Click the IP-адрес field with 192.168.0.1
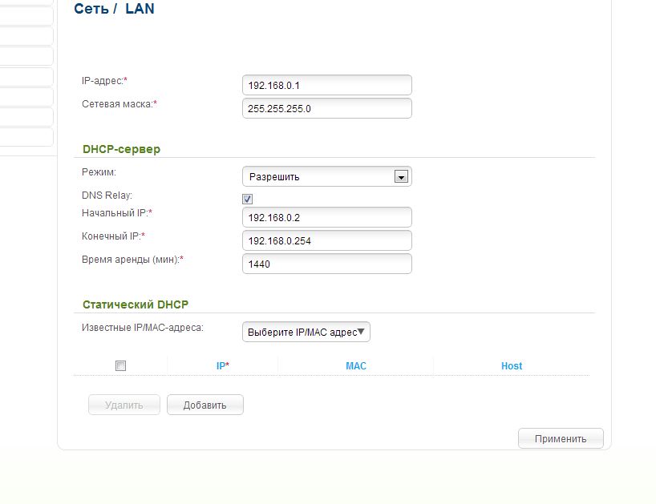This screenshot has width=656, height=504. tap(326, 85)
